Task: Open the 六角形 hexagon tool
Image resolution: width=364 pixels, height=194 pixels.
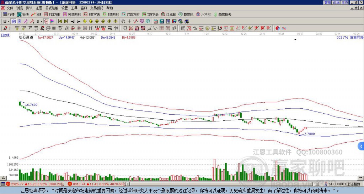Action: tap(203, 14)
